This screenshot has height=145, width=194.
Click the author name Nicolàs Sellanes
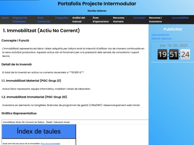(97, 11)
